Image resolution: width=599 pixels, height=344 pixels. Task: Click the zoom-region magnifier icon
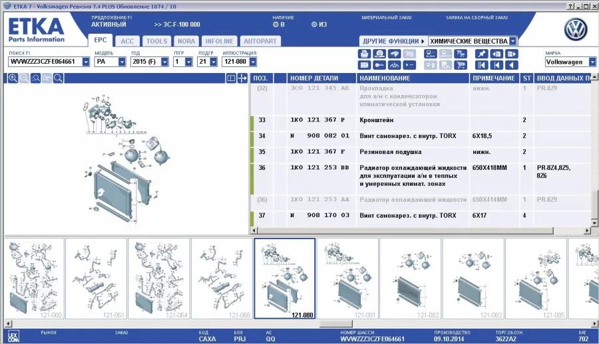[35, 78]
